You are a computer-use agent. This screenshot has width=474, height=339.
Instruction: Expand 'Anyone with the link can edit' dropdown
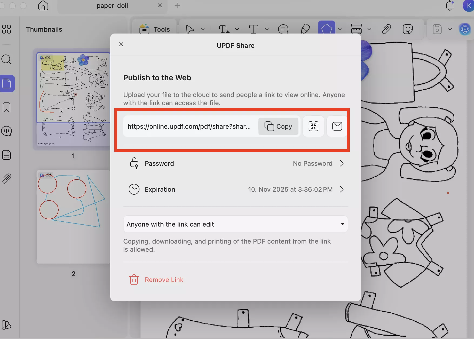(x=236, y=224)
